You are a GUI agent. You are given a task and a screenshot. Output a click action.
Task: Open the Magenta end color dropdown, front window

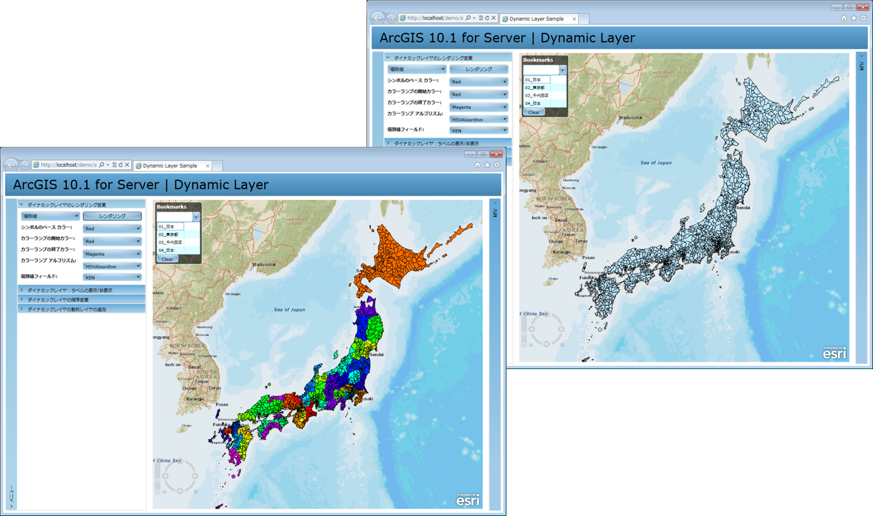[113, 254]
